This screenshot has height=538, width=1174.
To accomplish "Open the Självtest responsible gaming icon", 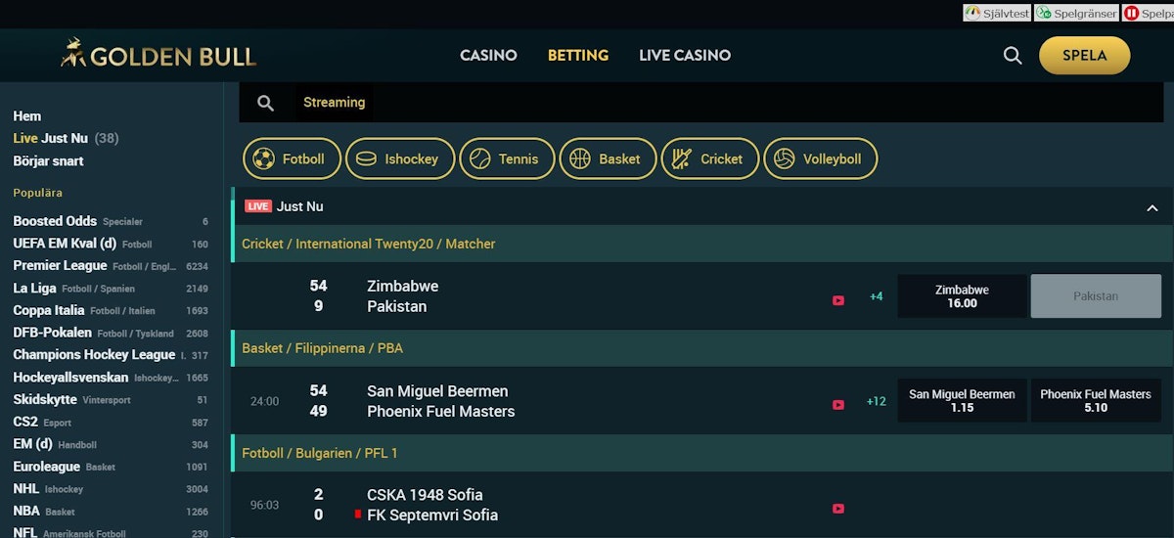I will [x=997, y=13].
